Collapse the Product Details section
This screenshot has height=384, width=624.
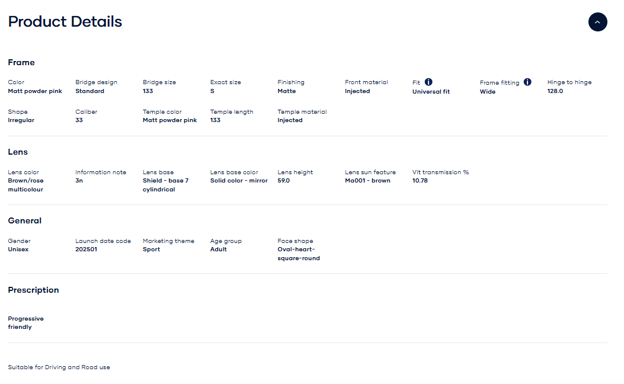coord(597,22)
